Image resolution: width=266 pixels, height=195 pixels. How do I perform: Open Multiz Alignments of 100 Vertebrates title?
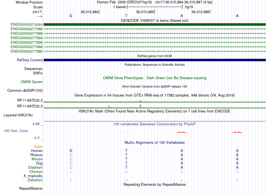coord(155,143)
